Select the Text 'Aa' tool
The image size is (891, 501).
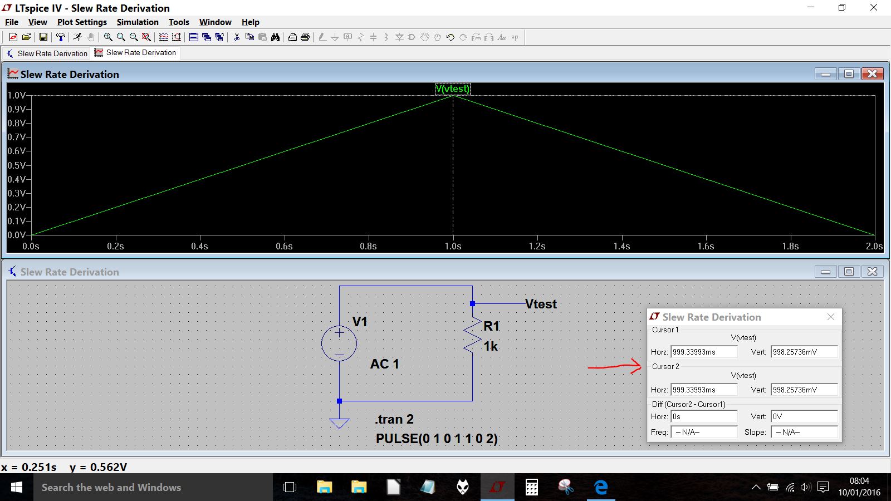pyautogui.click(x=502, y=37)
